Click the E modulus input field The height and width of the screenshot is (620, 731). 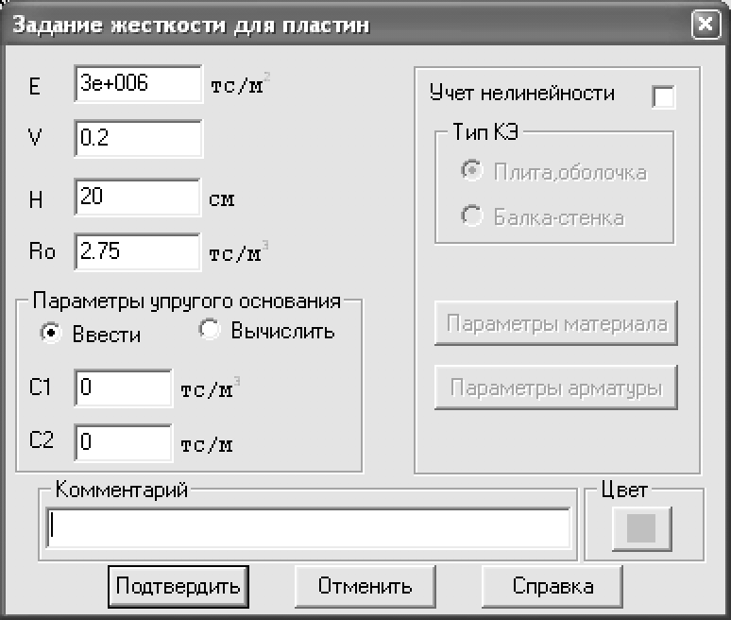tap(139, 84)
